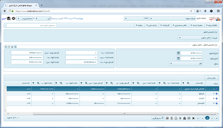Image resolution: width=223 pixels, height=128 pixels.
Task: Open the گزارشات menu
Action: pyautogui.click(x=166, y=25)
